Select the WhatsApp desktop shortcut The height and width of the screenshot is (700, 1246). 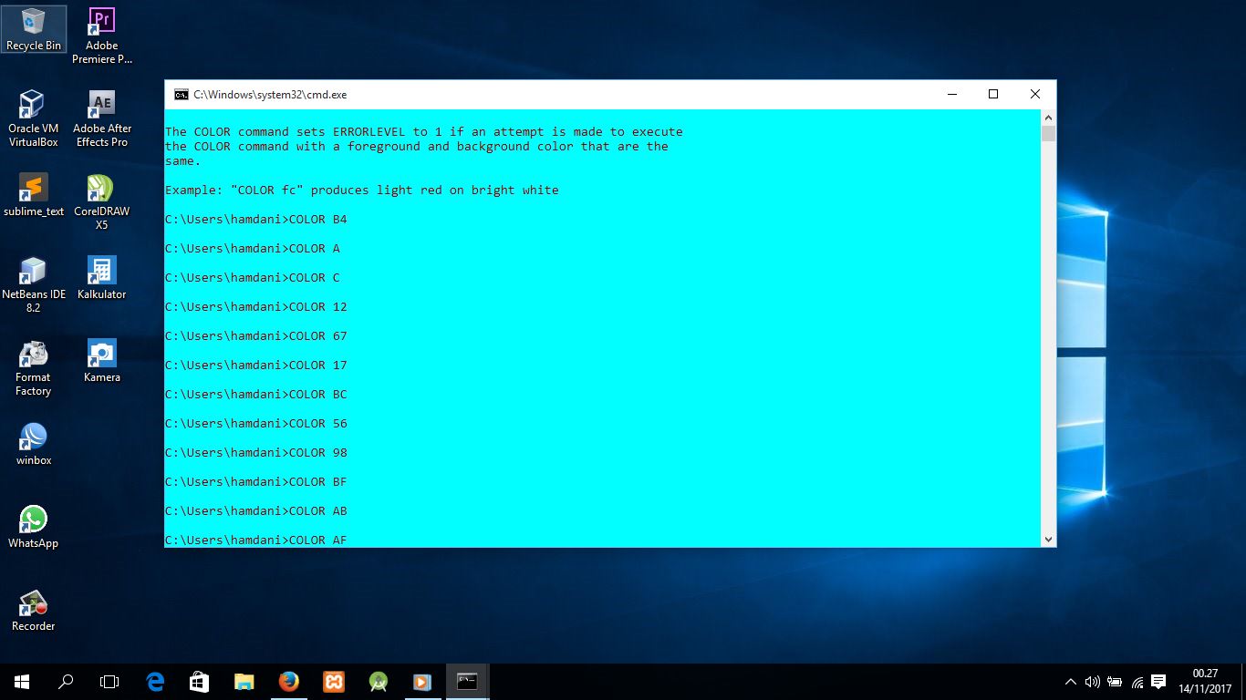pyautogui.click(x=34, y=527)
